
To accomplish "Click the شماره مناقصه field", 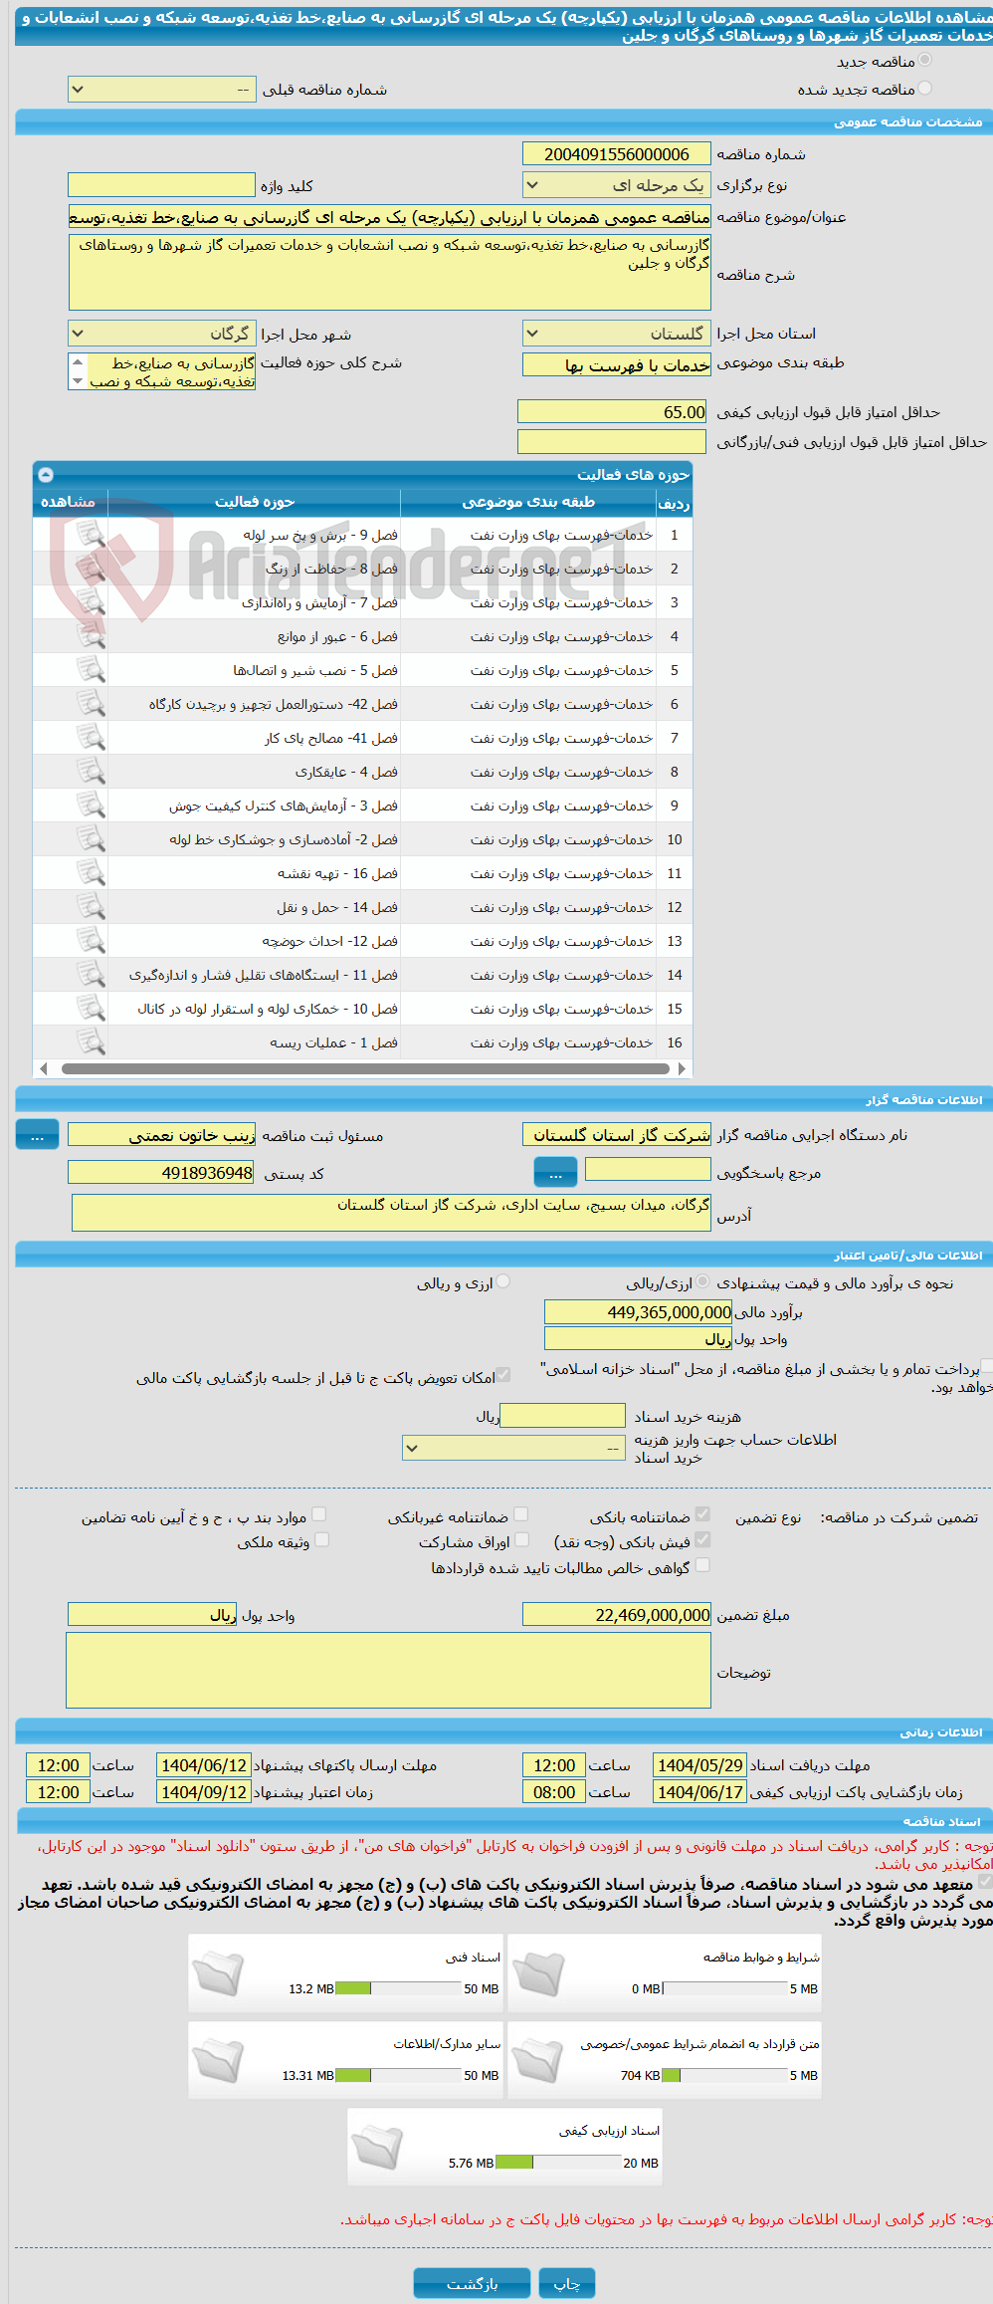I will point(617,154).
